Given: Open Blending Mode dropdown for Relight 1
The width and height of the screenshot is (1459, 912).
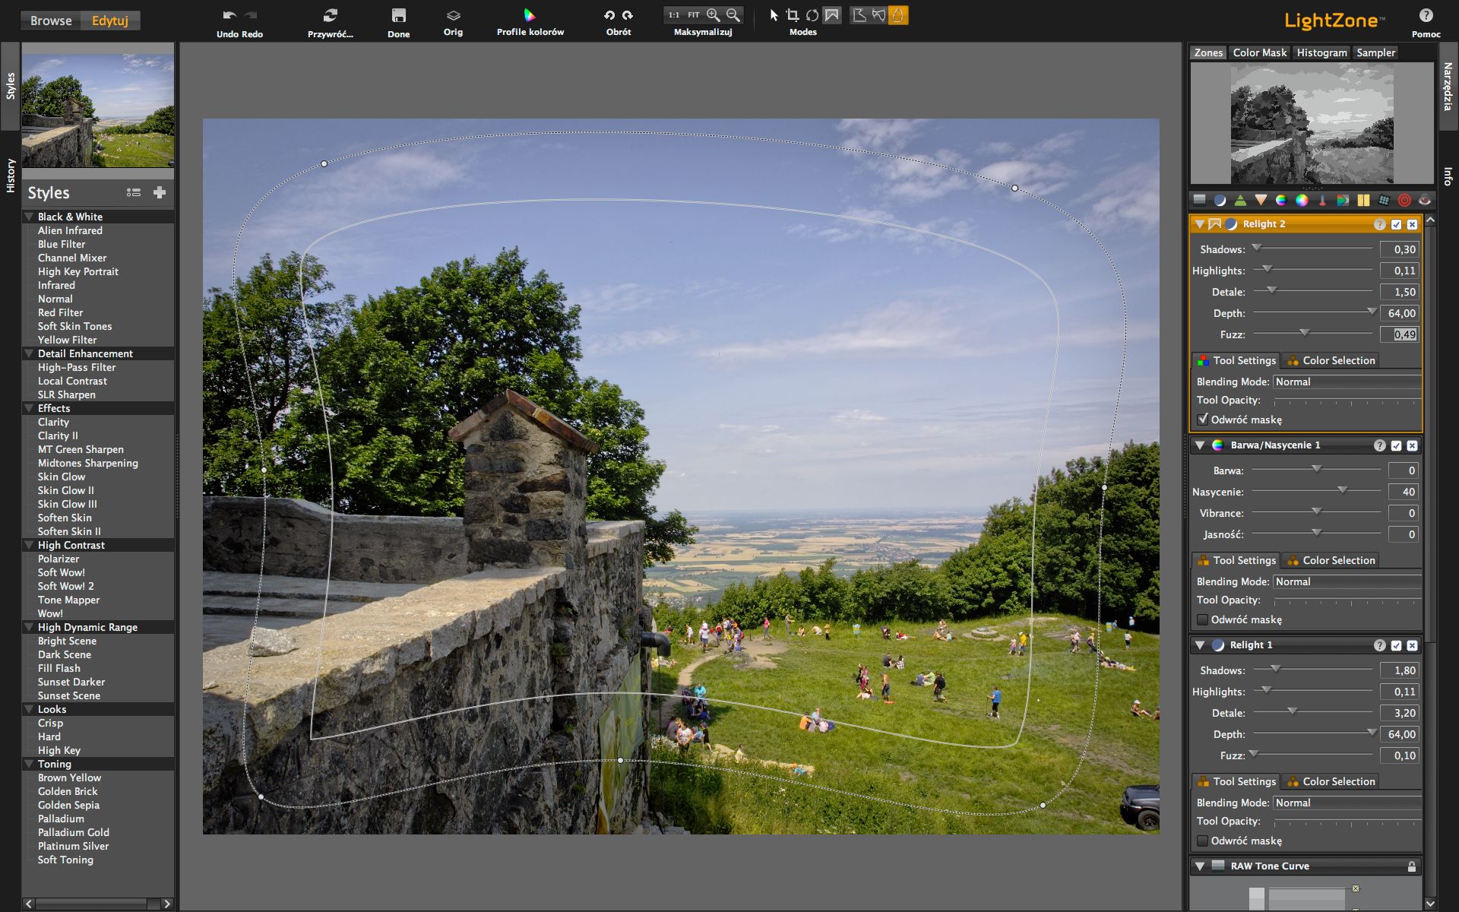Looking at the screenshot, I should click(x=1346, y=803).
